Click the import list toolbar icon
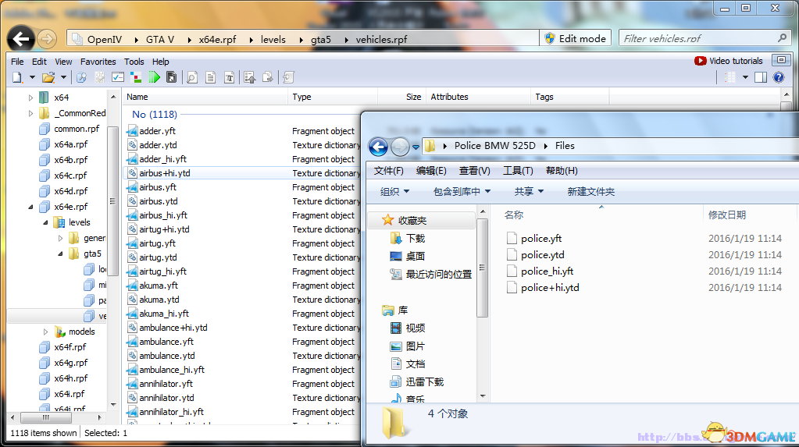Viewport: 799px width, 447px height. pos(250,77)
